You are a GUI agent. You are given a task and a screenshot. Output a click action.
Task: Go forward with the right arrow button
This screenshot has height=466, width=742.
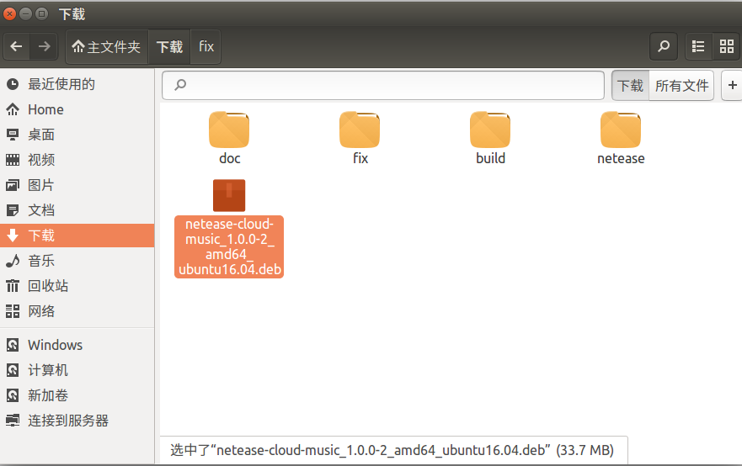point(44,46)
